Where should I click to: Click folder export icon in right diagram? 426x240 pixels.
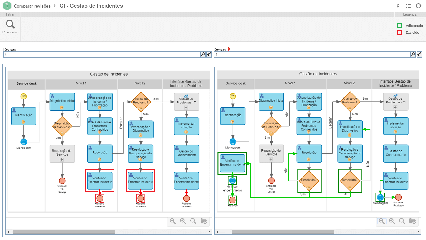pos(412,221)
